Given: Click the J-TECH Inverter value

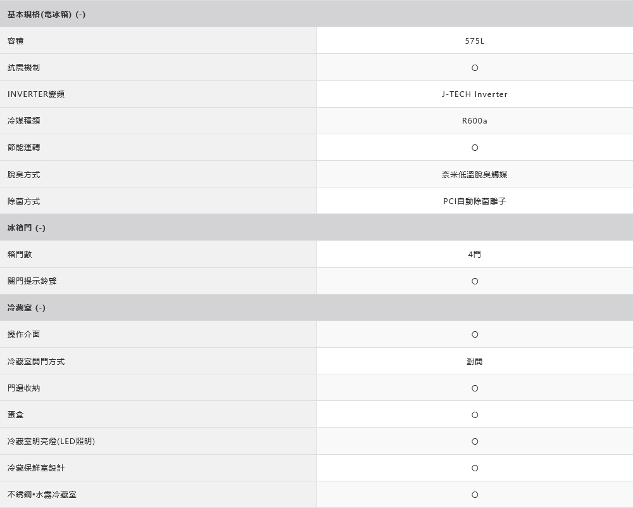Looking at the screenshot, I should [474, 94].
